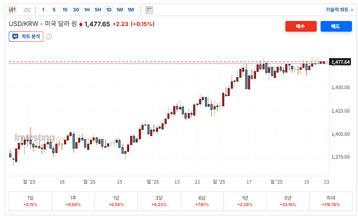
Task: Switch to the 1W chart interval
Action: point(119,10)
